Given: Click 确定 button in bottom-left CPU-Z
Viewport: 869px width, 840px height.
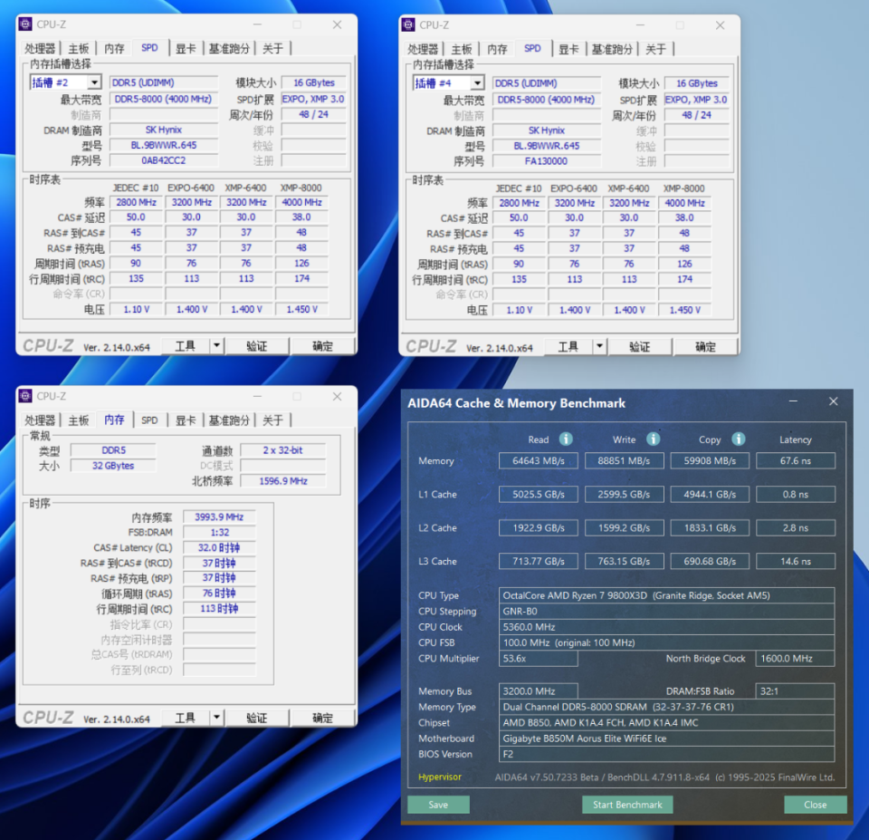Looking at the screenshot, I should click(x=322, y=718).
